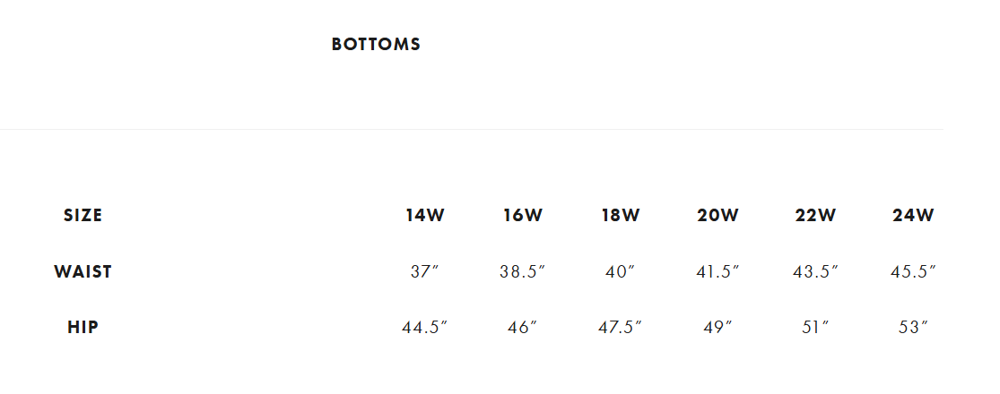Click the 49″ hip value
The image size is (1000, 394).
(717, 328)
